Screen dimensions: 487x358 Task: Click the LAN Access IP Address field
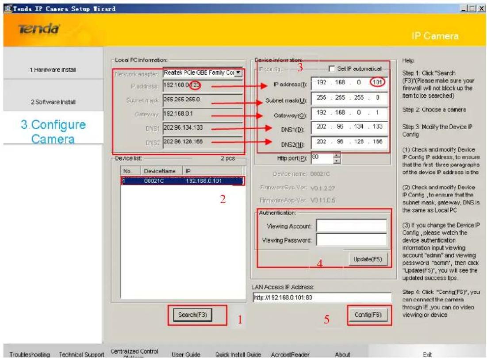tap(322, 298)
